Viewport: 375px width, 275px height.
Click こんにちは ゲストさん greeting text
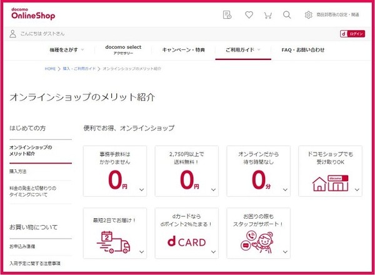[42, 34]
